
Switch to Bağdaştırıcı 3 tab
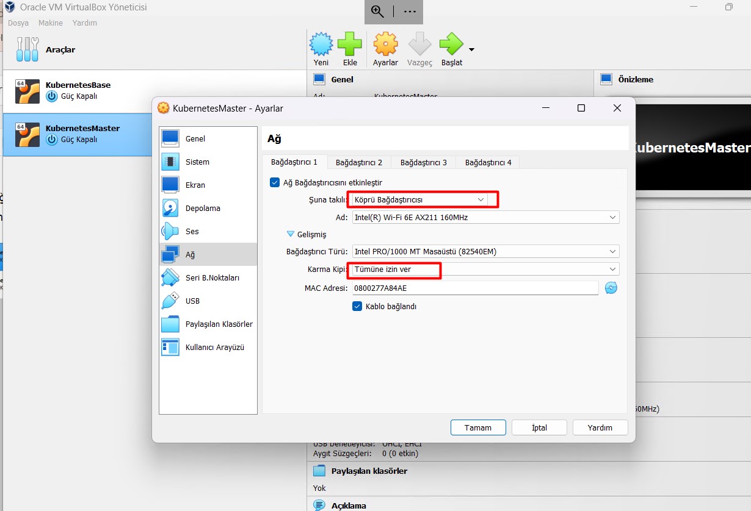424,162
